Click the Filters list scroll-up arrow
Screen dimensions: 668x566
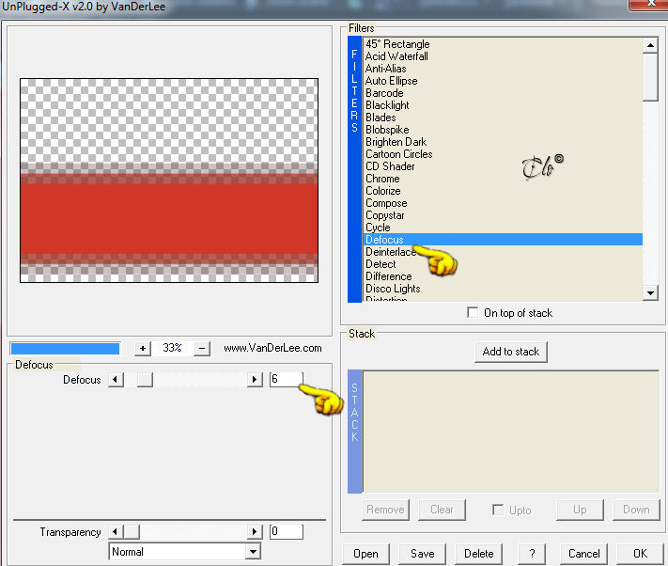click(650, 45)
